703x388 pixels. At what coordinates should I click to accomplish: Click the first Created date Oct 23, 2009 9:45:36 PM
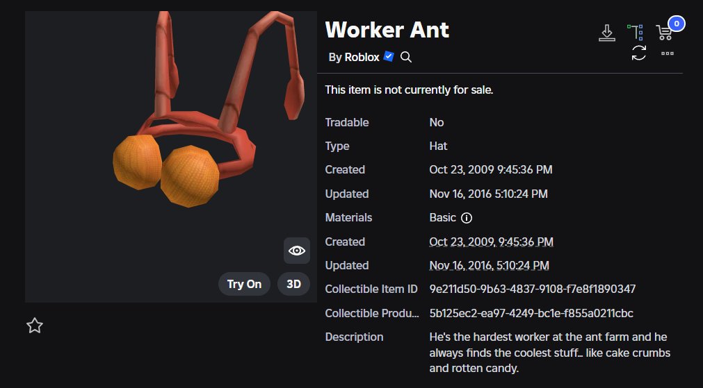(x=490, y=170)
